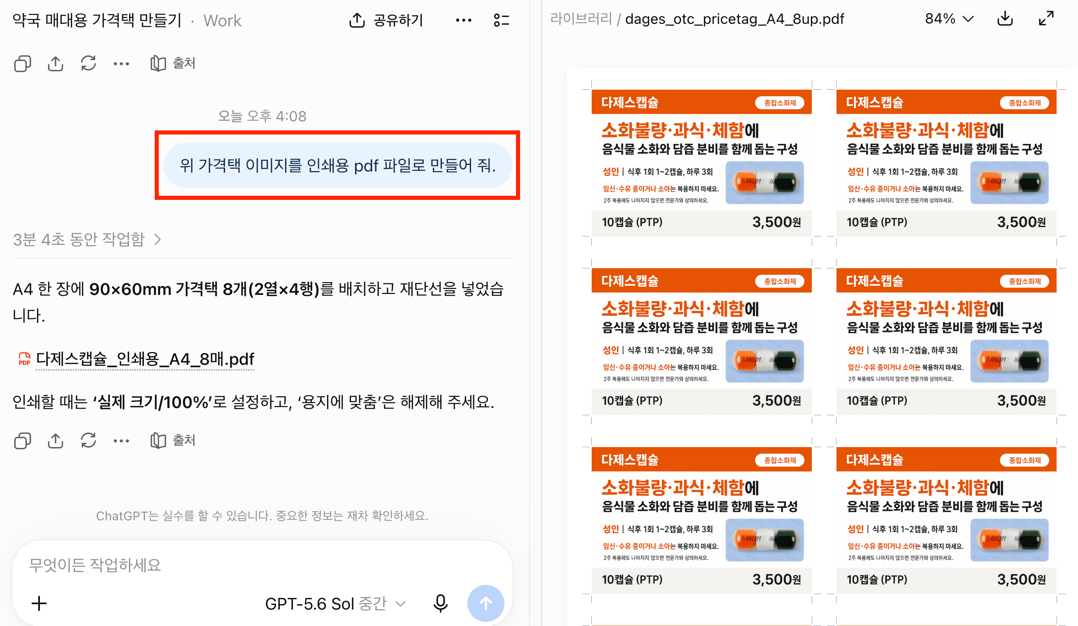Click the 공유하기 share button label
Image resolution: width=1078 pixels, height=626 pixels.
398,20
